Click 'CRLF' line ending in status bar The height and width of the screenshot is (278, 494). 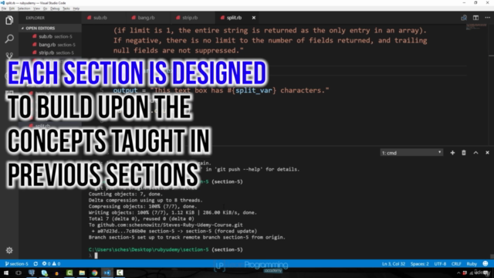pyautogui.click(x=456, y=264)
